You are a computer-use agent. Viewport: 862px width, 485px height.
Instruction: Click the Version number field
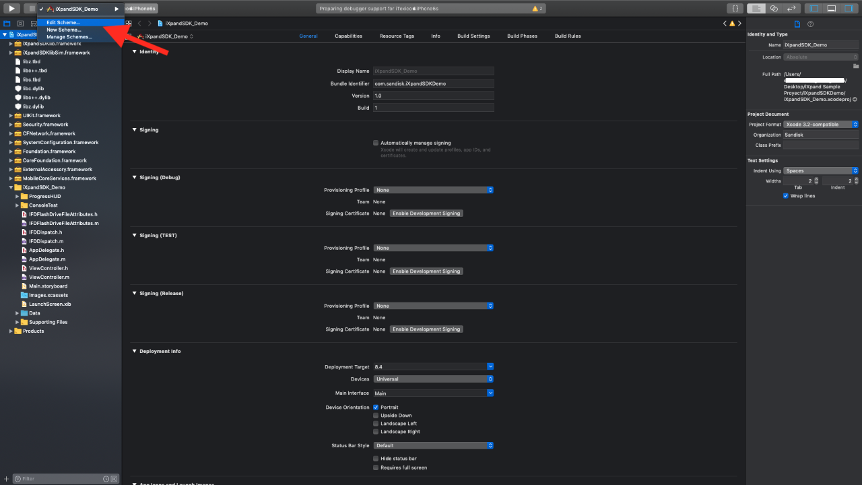click(434, 96)
